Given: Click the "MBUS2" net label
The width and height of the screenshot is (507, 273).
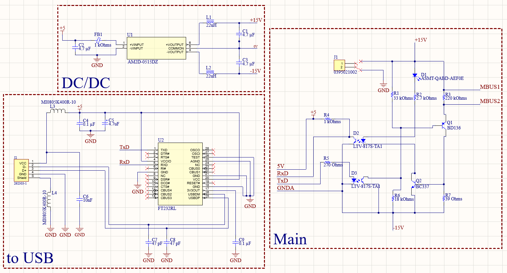Looking at the screenshot, I should [490, 101].
